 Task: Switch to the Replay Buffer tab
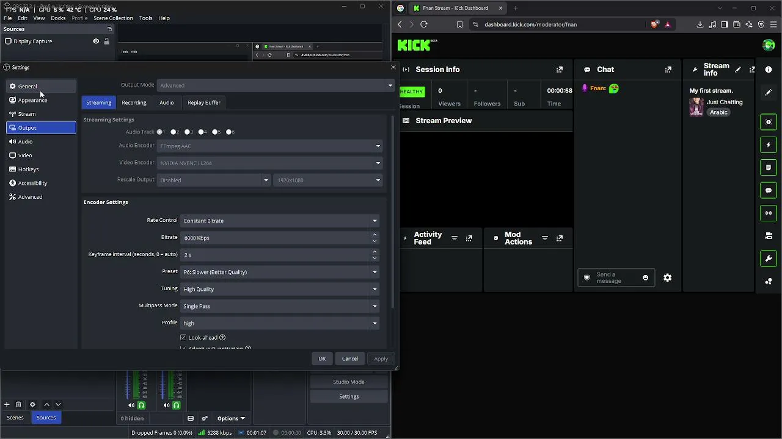click(204, 102)
